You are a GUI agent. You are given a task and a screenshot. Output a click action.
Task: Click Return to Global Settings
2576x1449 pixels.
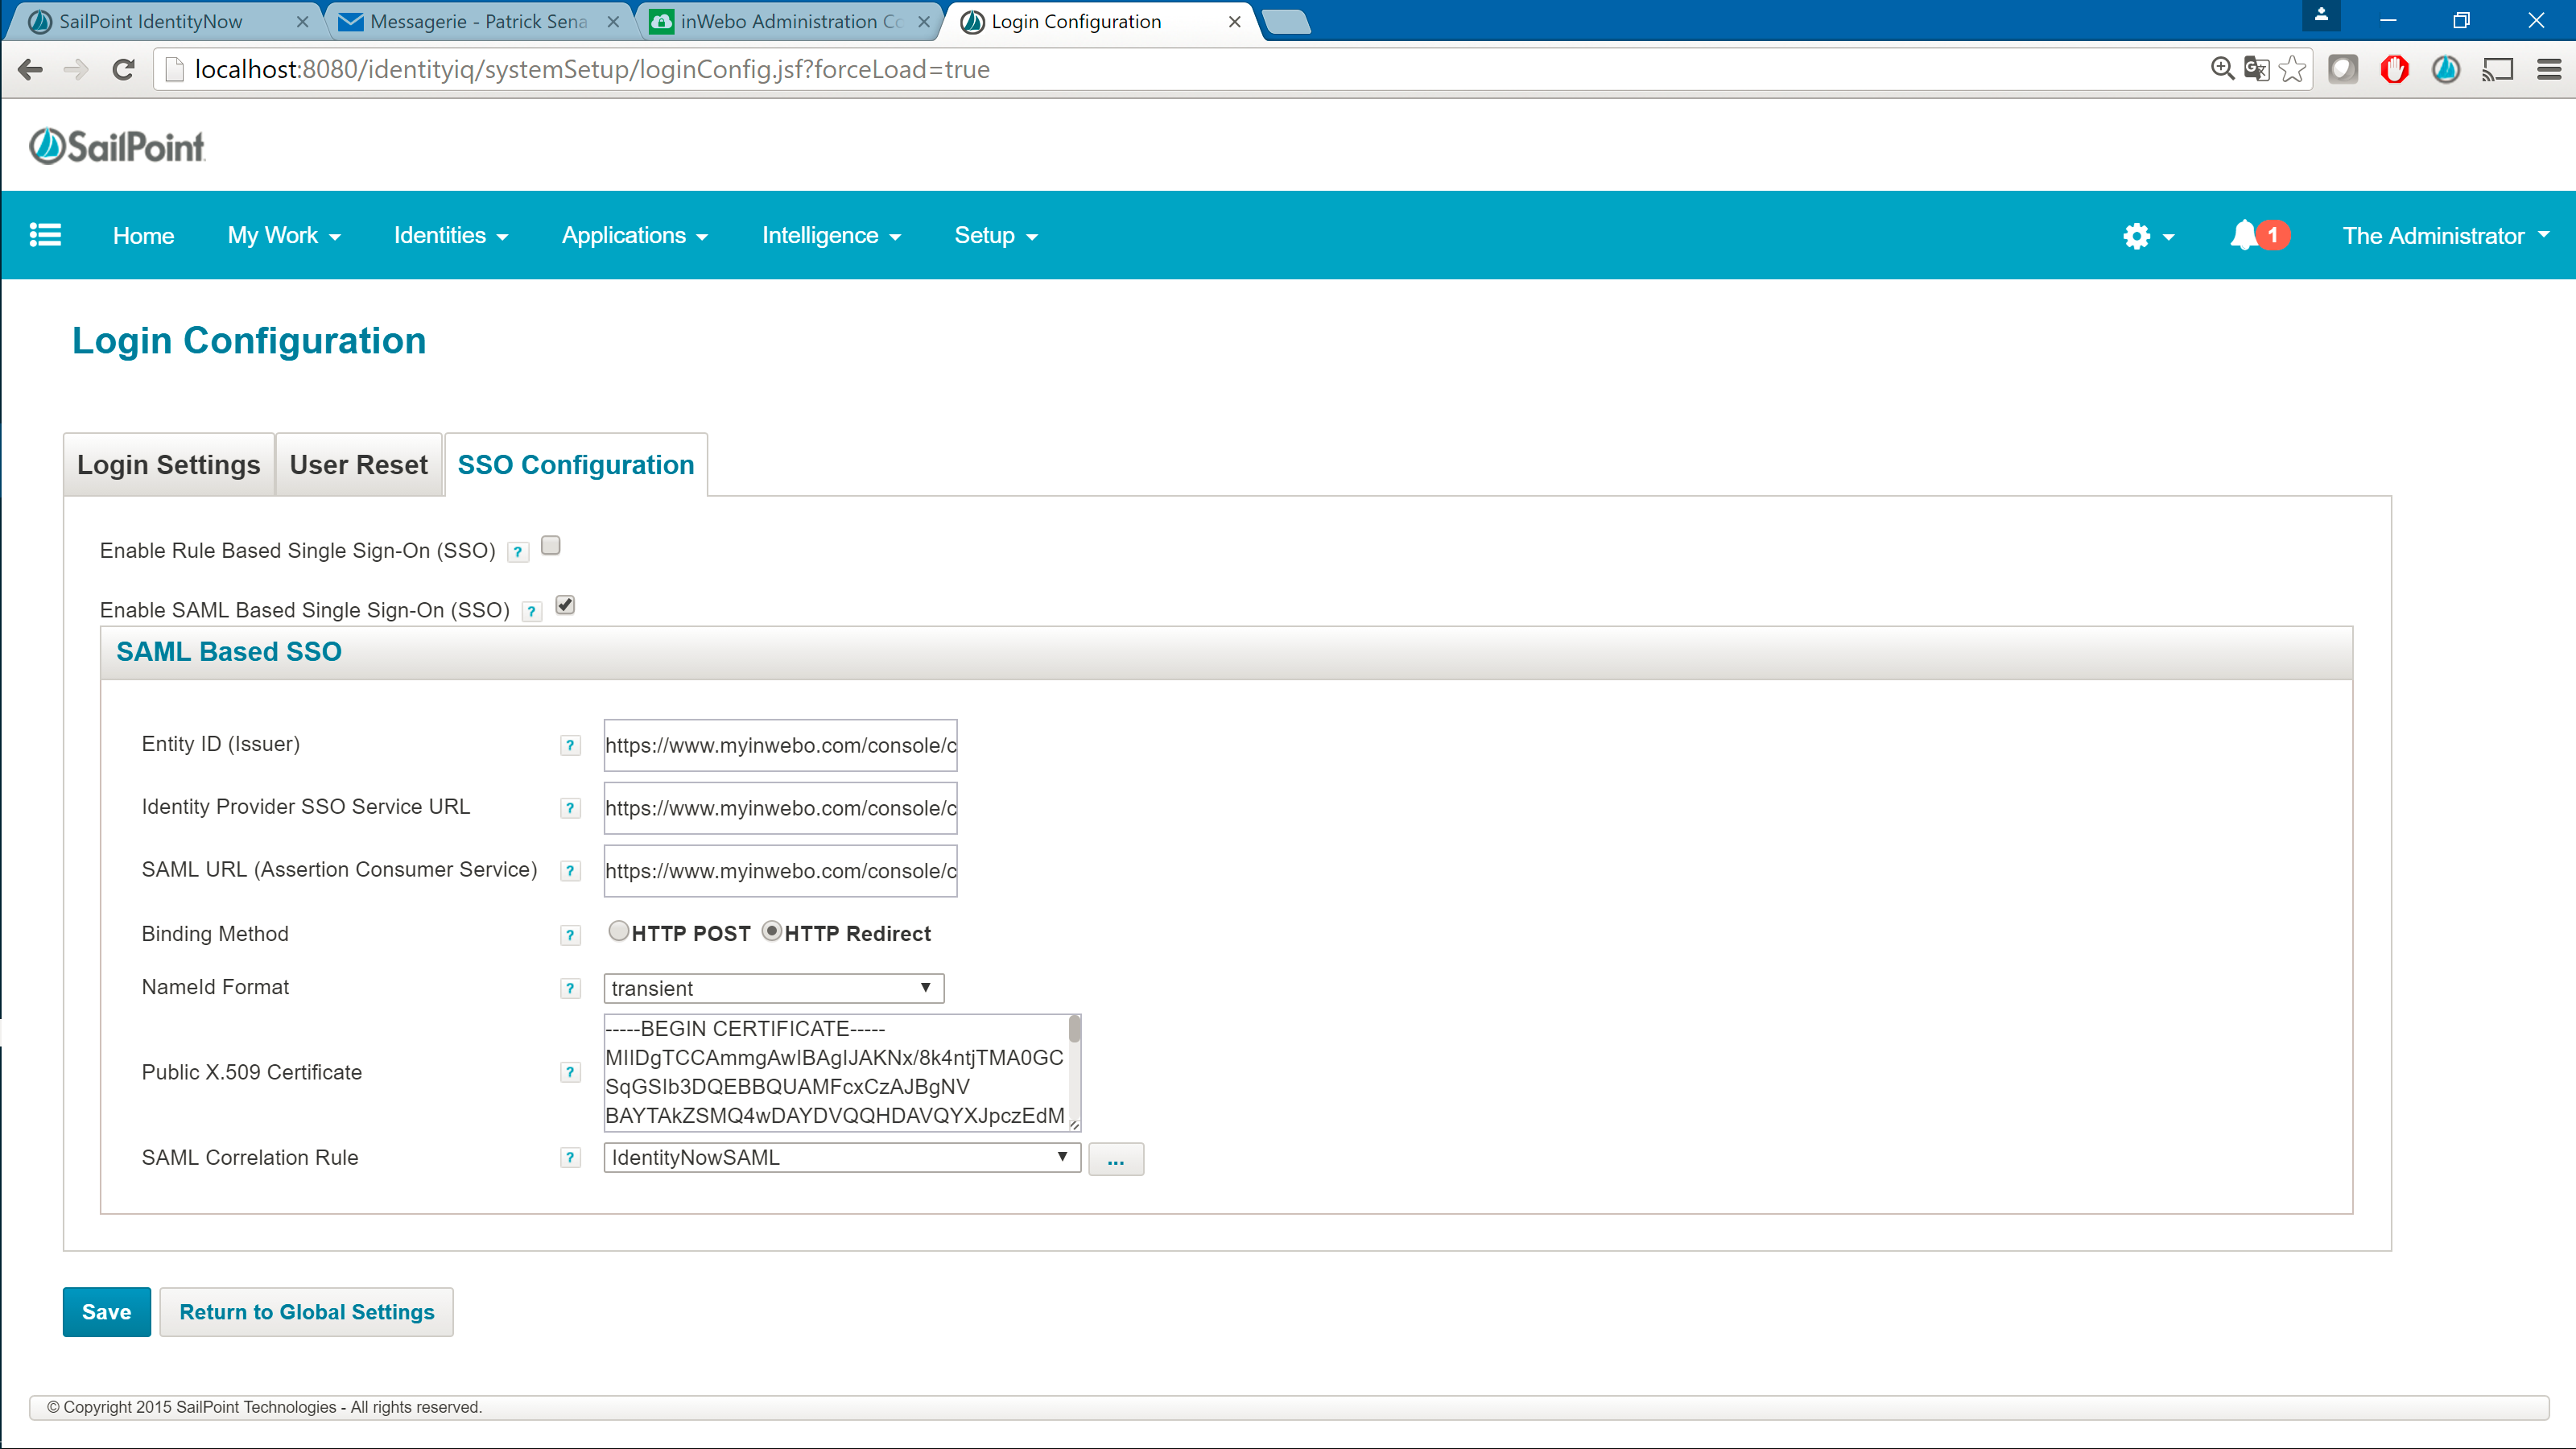[306, 1312]
